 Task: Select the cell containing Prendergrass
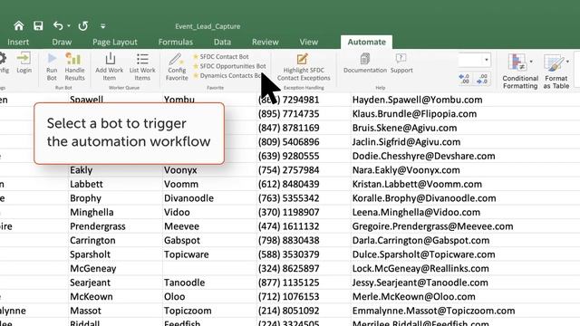(x=98, y=226)
